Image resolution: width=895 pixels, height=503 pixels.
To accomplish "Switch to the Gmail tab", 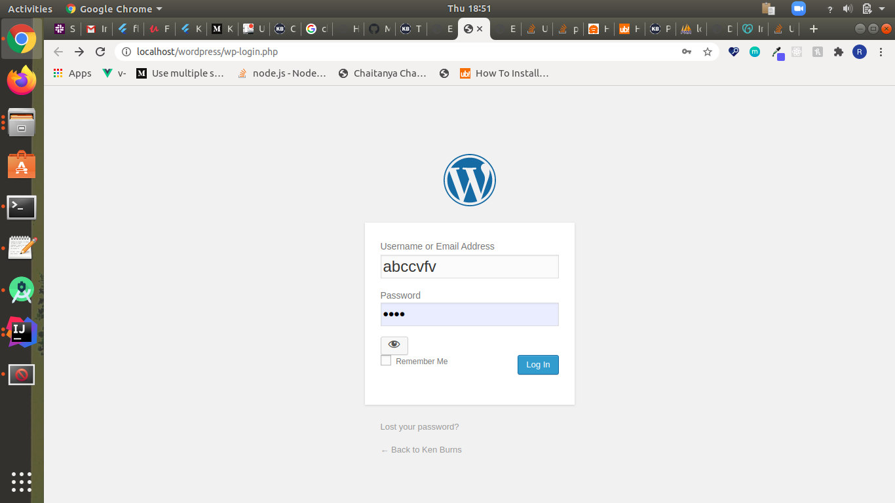I will pos(96,29).
